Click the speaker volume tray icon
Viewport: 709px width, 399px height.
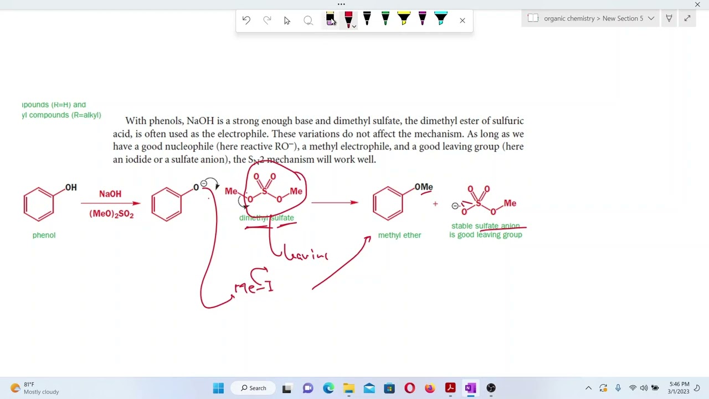click(644, 388)
